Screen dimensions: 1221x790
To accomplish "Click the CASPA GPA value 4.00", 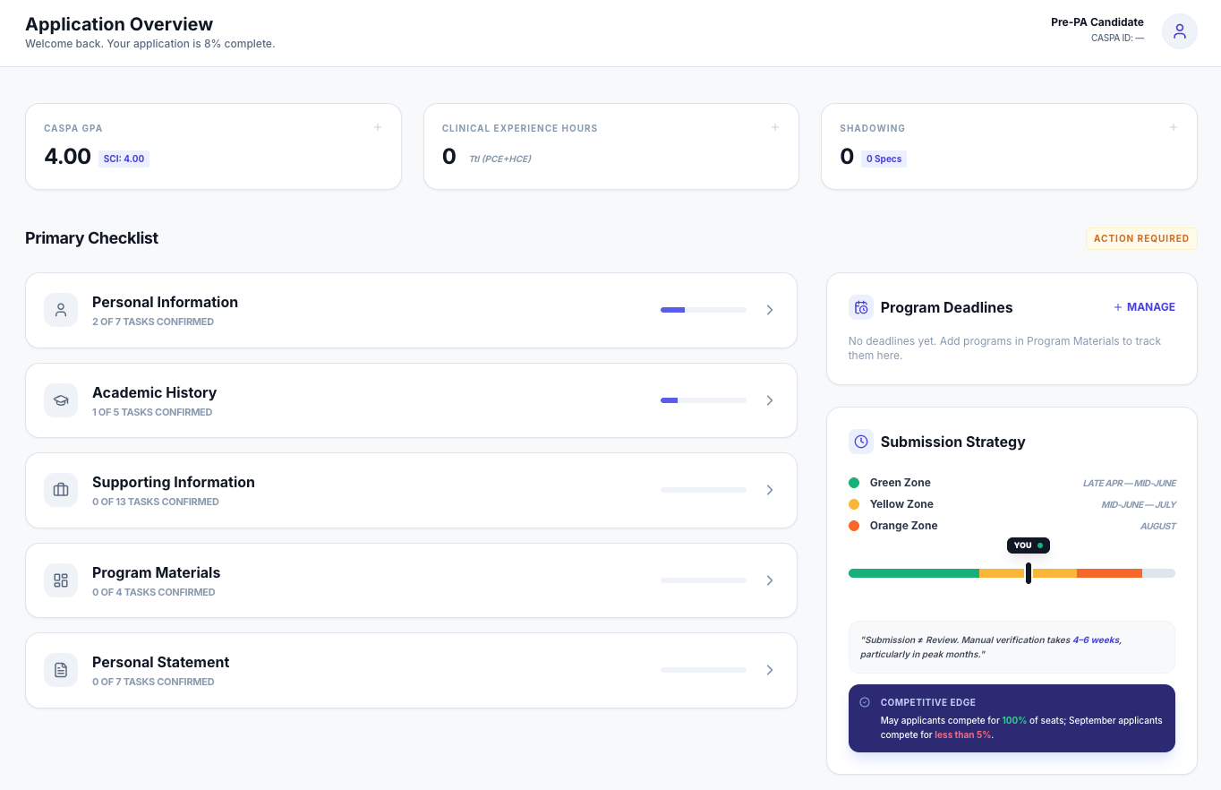I will 67,157.
